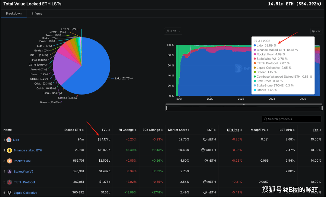
Task: Click the sort arrows beside Fee
Action: point(320,130)
